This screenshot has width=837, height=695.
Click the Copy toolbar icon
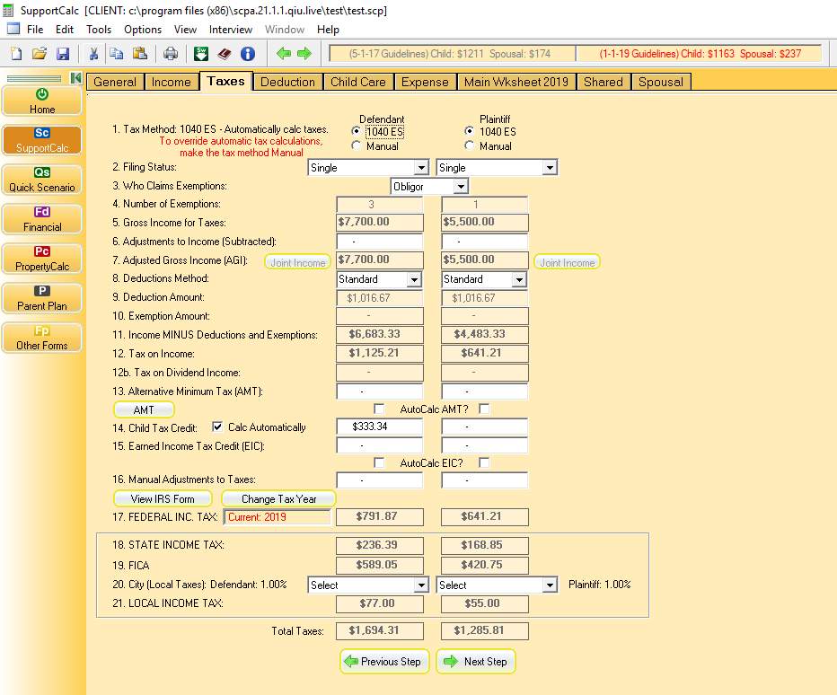117,53
